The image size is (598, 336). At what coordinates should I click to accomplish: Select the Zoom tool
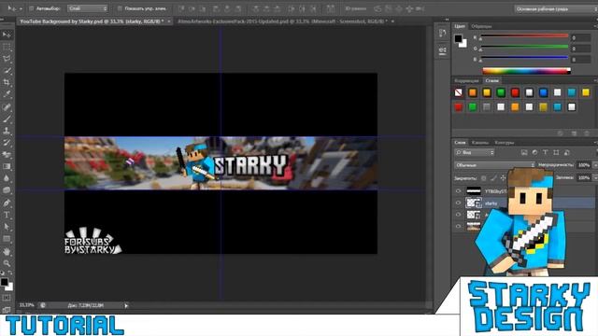coord(7,263)
